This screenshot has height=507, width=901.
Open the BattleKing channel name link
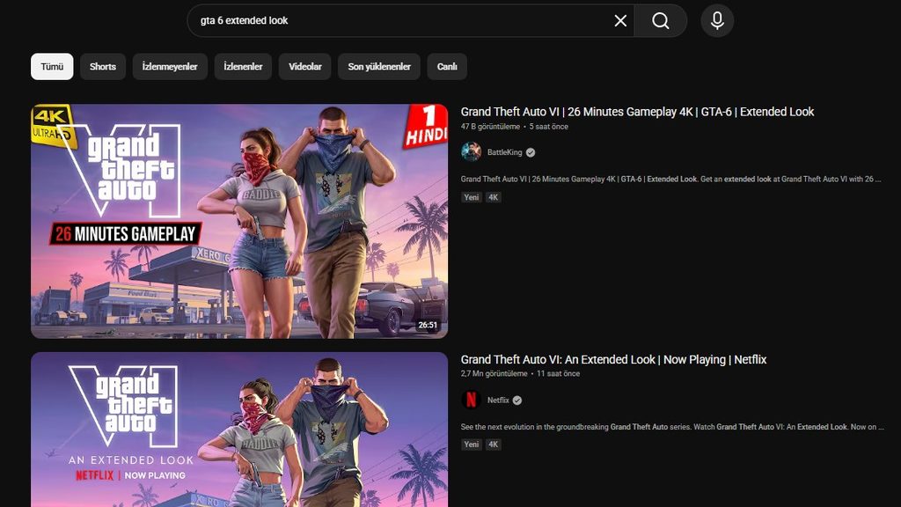(x=504, y=152)
